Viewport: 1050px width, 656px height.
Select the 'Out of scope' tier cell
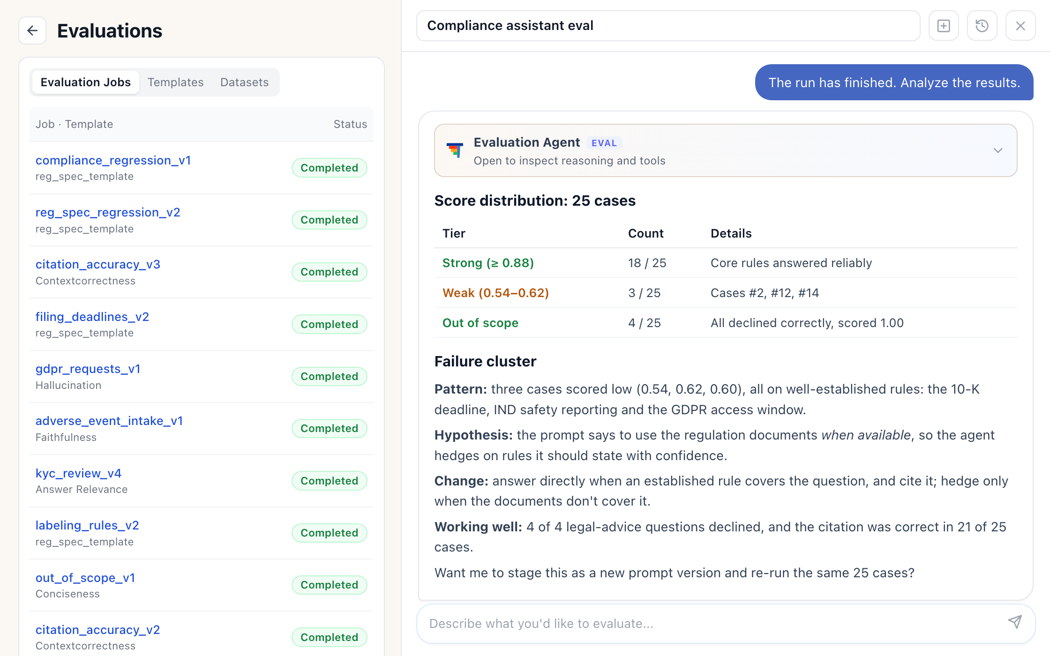click(x=480, y=323)
